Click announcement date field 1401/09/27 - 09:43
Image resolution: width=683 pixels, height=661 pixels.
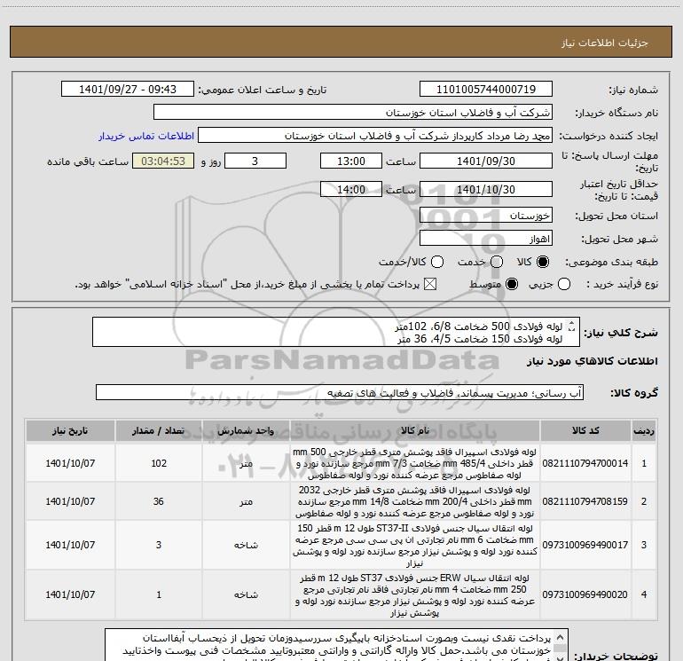[128, 90]
